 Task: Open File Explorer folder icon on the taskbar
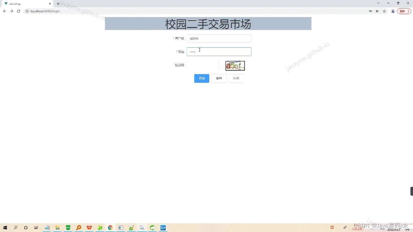click(57, 227)
